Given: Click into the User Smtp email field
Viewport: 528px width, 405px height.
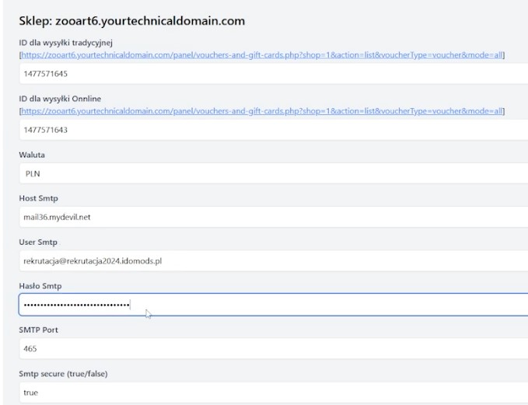Looking at the screenshot, I should tap(272, 261).
